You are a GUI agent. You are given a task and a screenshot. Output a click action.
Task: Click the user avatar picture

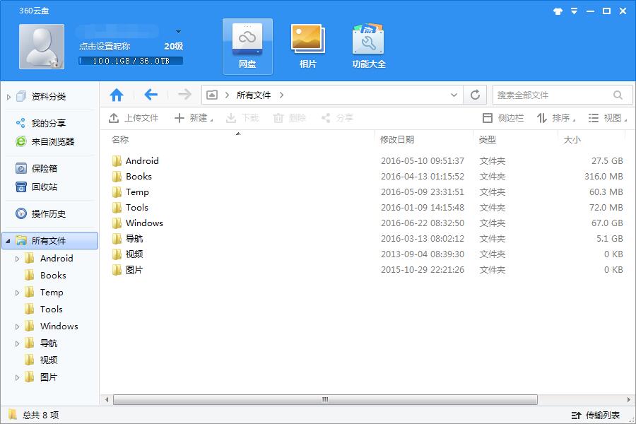click(42, 47)
